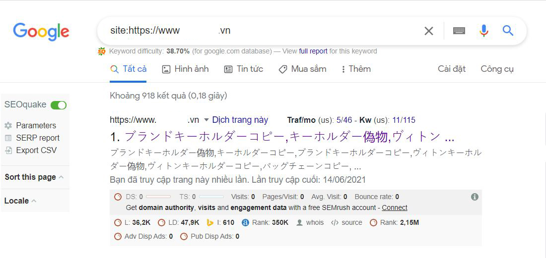Click the SEMrush icon beside LD: 47,9K

[x=161, y=222]
